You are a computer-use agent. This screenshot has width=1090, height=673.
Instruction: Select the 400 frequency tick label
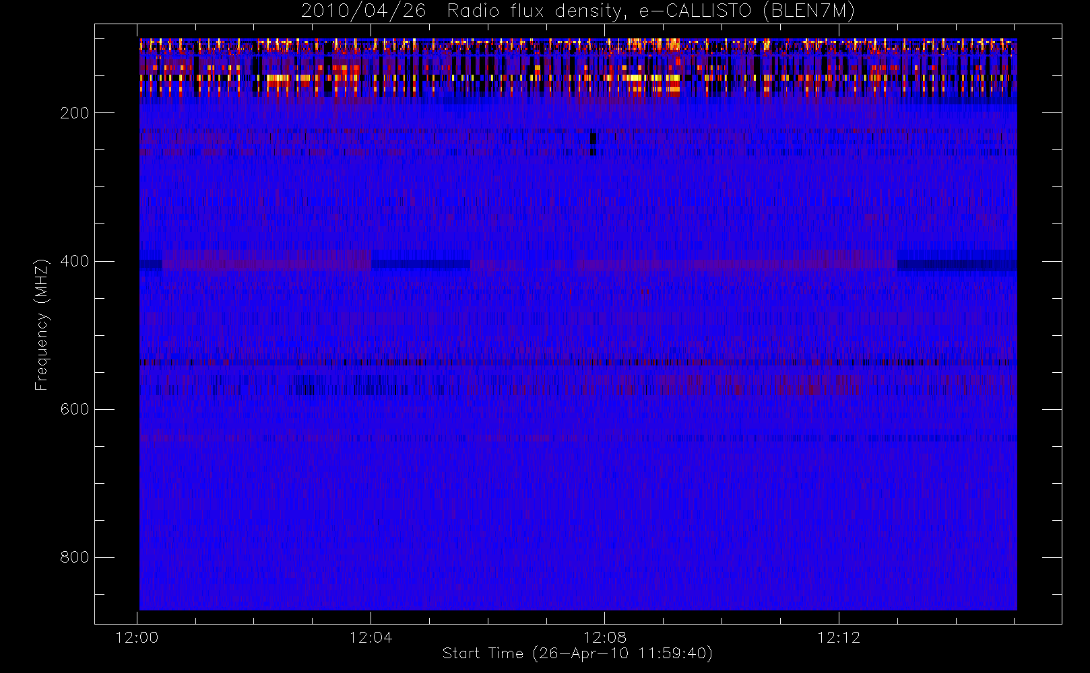pos(75,261)
